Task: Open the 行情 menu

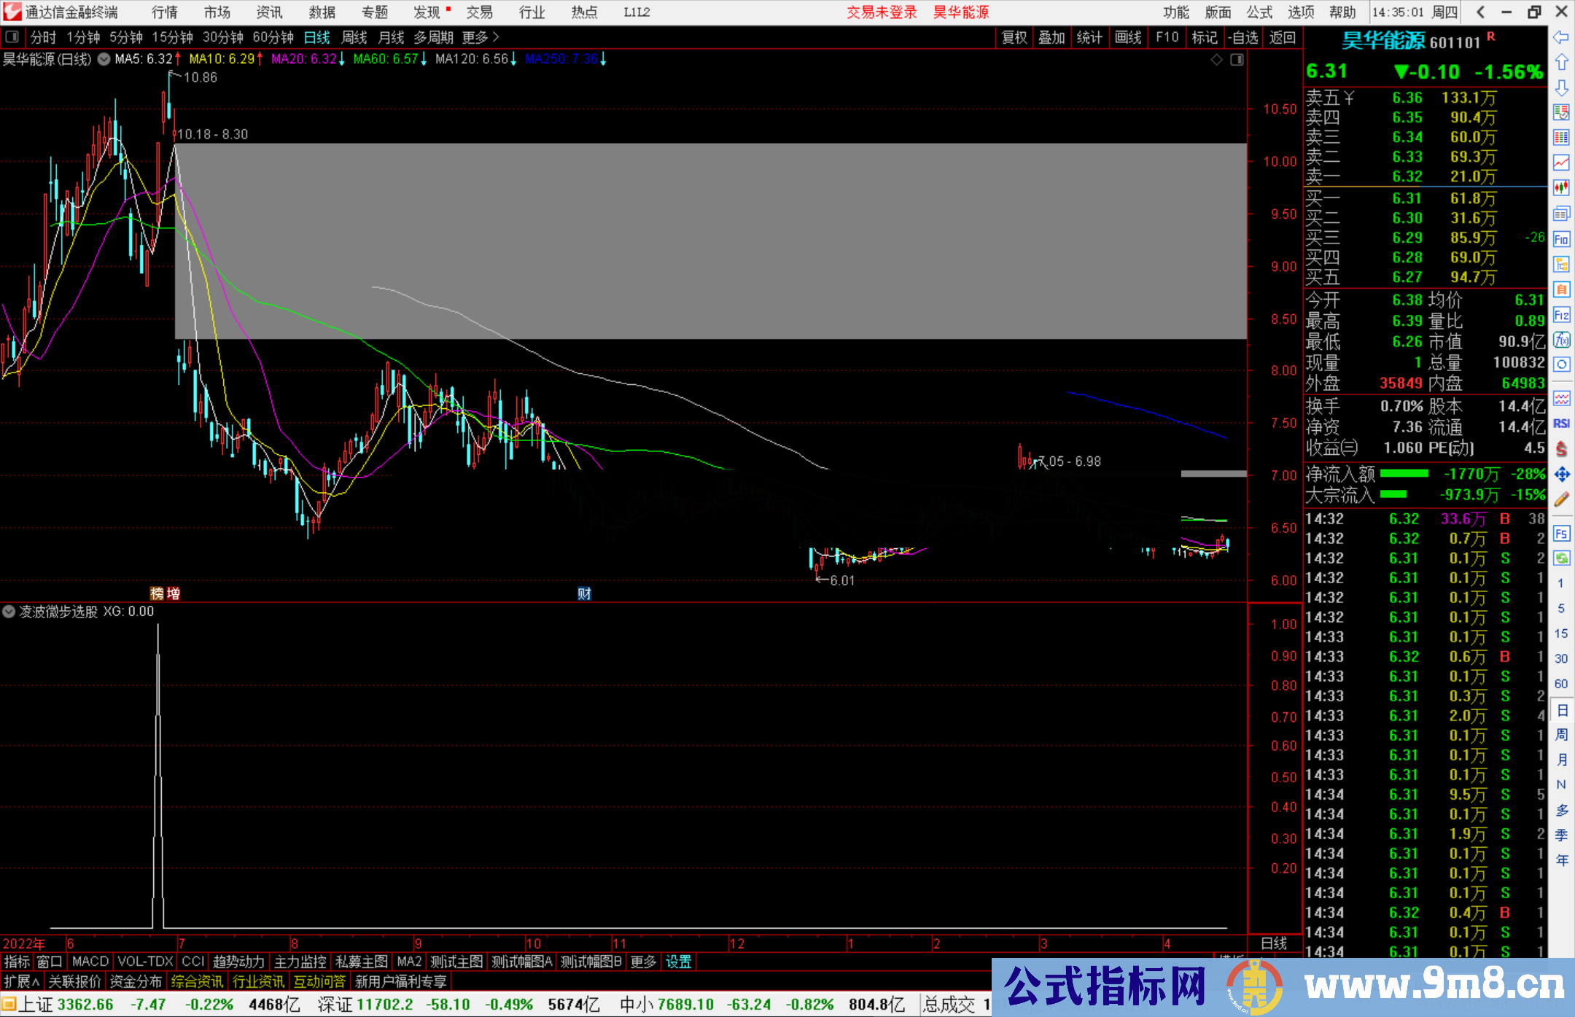Action: [x=165, y=12]
